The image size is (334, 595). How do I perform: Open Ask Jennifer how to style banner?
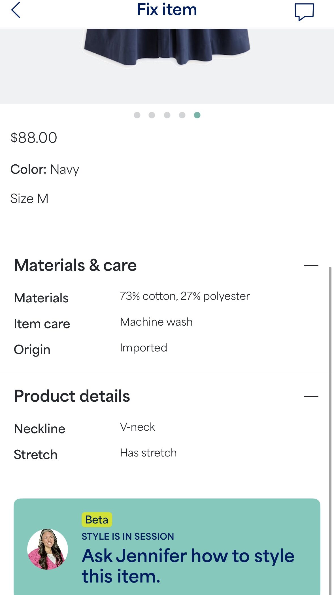[188, 566]
